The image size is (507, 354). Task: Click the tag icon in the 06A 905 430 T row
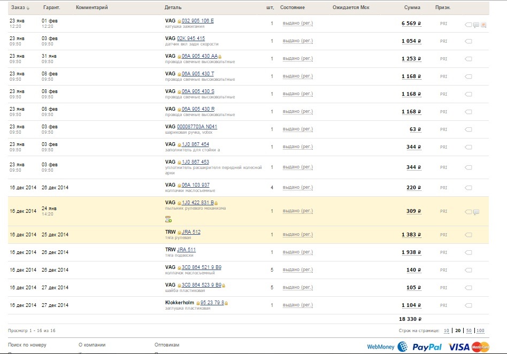click(x=468, y=76)
